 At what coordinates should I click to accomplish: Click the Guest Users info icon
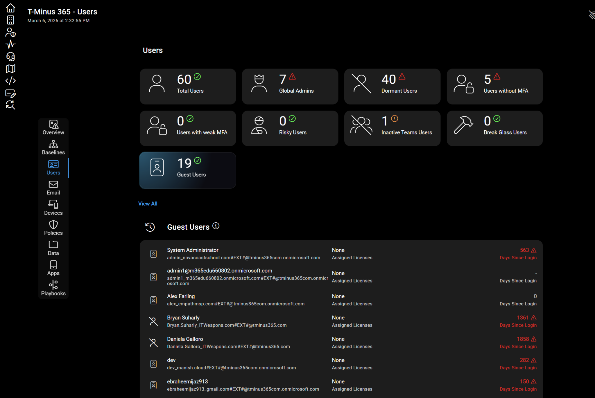pyautogui.click(x=216, y=226)
